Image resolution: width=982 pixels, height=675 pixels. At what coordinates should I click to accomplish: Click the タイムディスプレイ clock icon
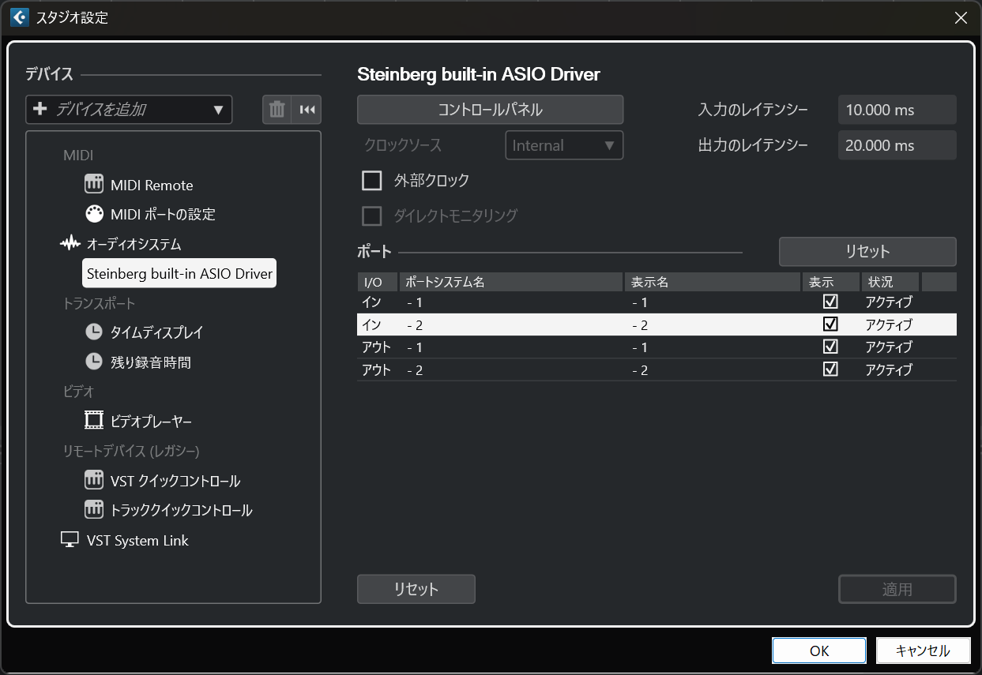[94, 332]
